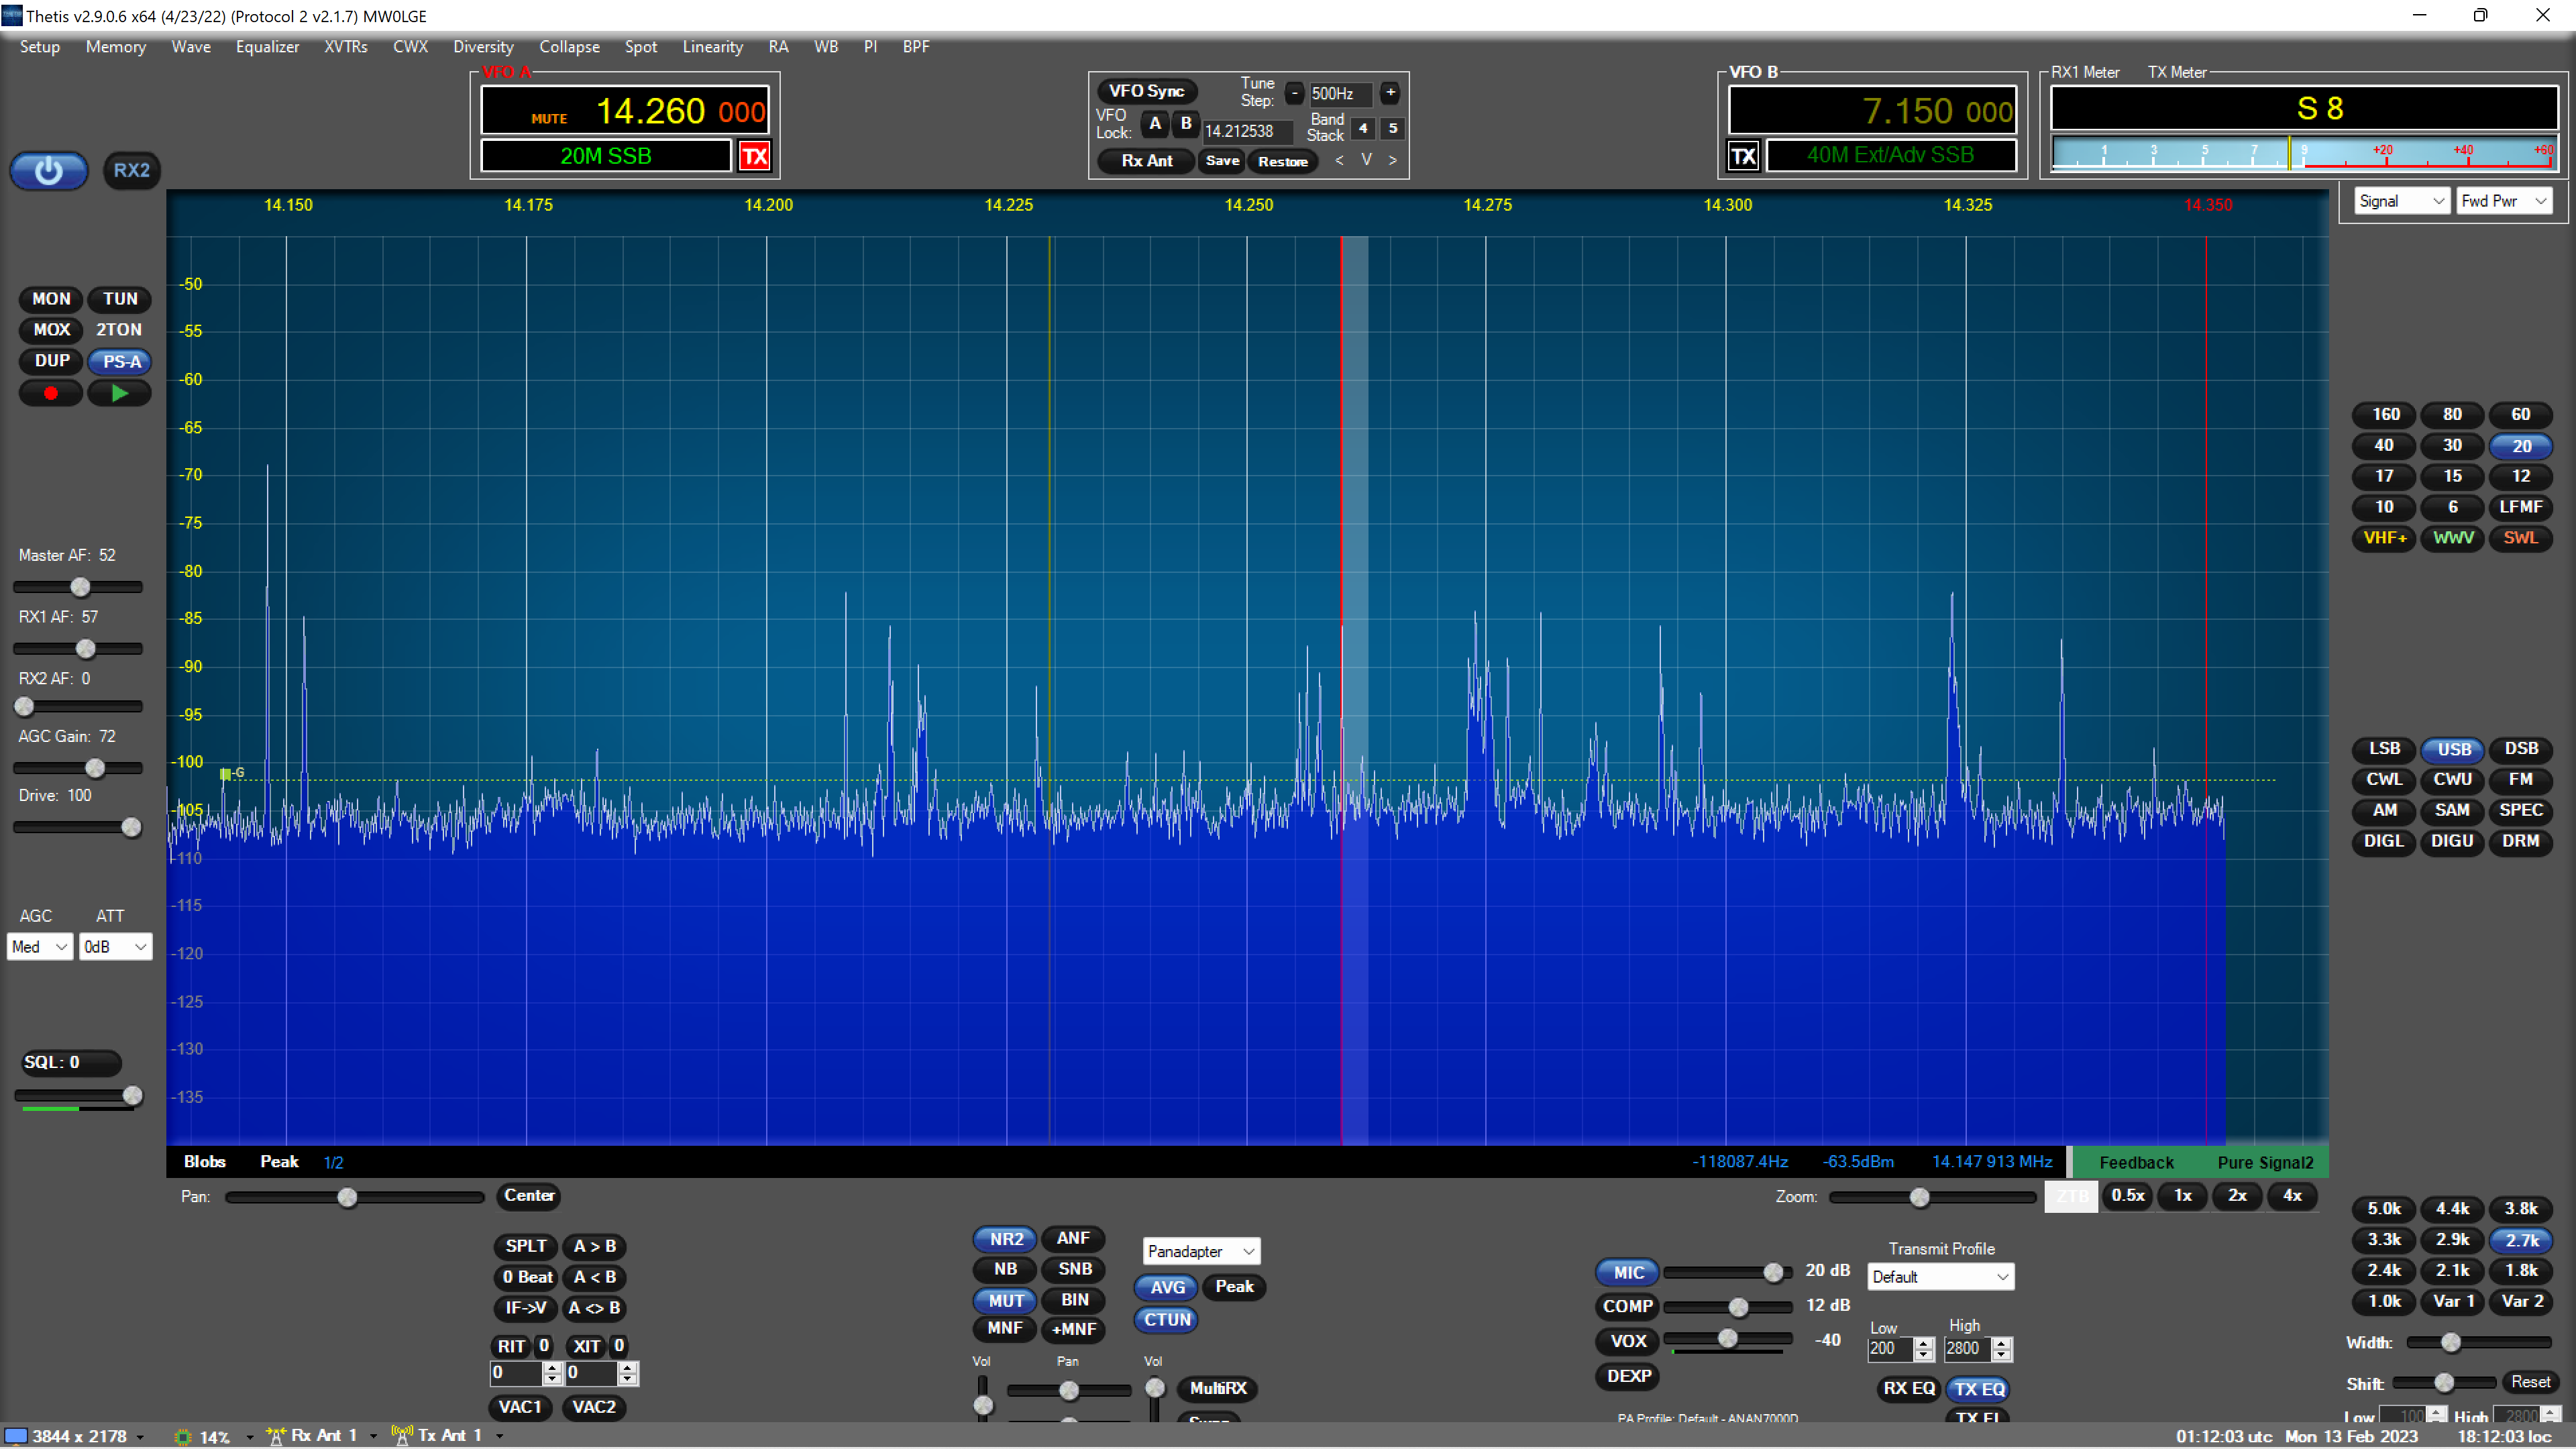Enable NR2 noise reduction

[x=1006, y=1239]
